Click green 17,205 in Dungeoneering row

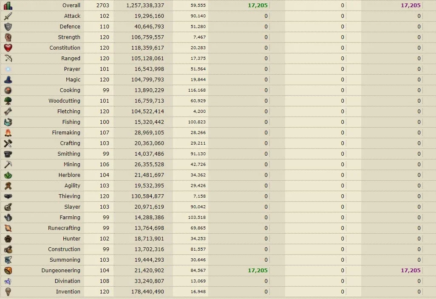(x=258, y=271)
